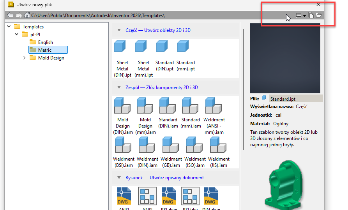This screenshot has width=348, height=210.
Task: Click the 'Zespół — Złóż komponenty 2D i 3D' heading
Action: (x=162, y=87)
